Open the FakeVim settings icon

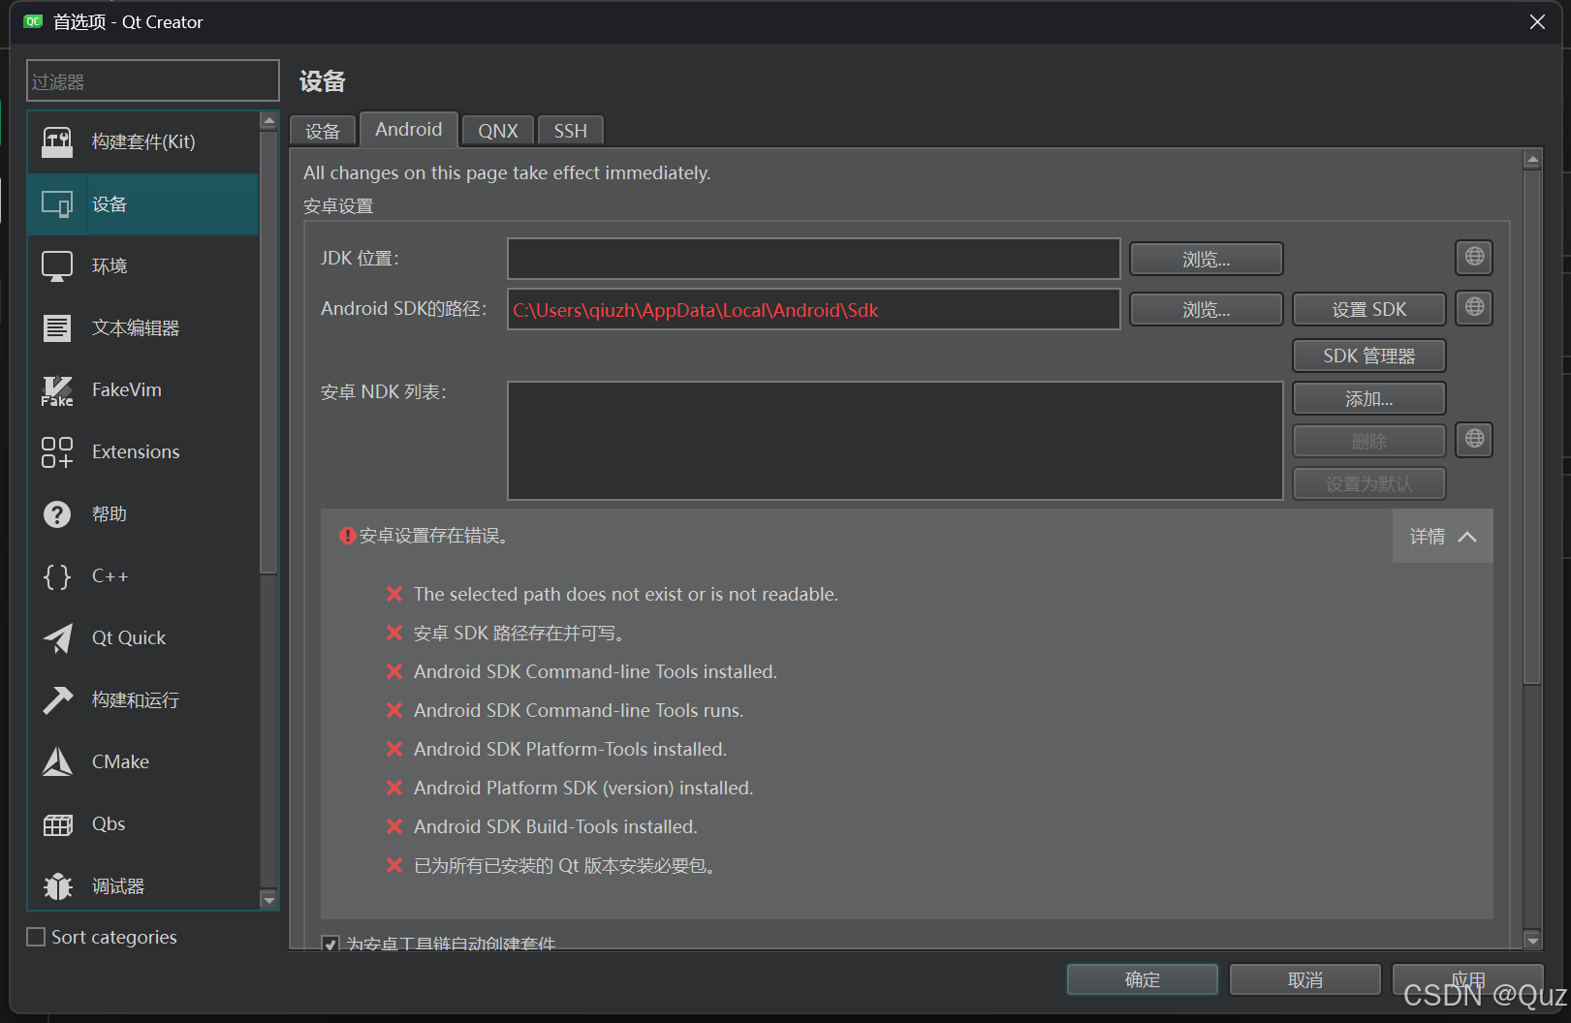pos(57,390)
